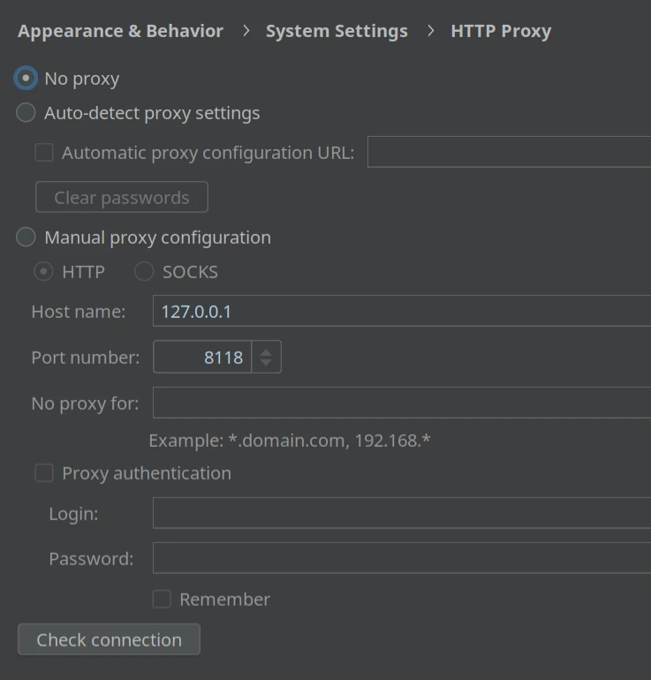Open Appearance & Behavior breadcrumb
The image size is (651, 680).
120,31
